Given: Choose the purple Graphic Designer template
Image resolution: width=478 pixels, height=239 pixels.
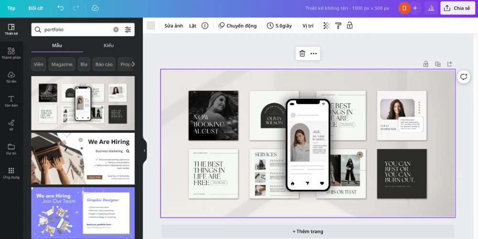Looking at the screenshot, I should (x=83, y=213).
